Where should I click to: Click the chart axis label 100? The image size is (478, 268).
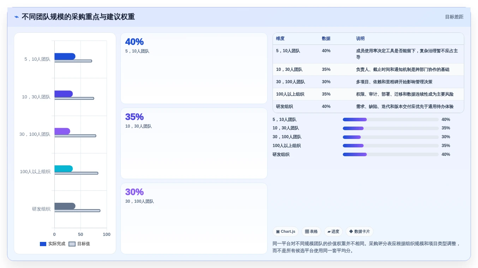point(107,234)
